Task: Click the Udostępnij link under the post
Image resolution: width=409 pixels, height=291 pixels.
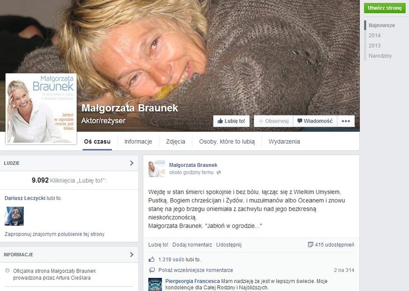Action: (x=229, y=245)
